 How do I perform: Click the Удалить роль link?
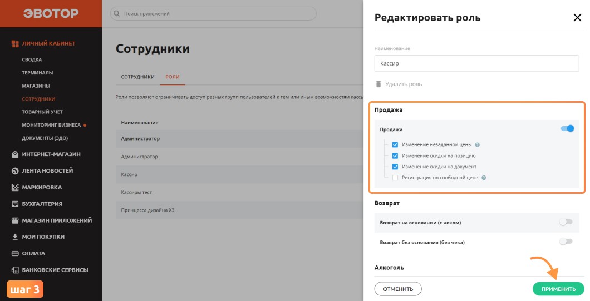[x=404, y=84]
